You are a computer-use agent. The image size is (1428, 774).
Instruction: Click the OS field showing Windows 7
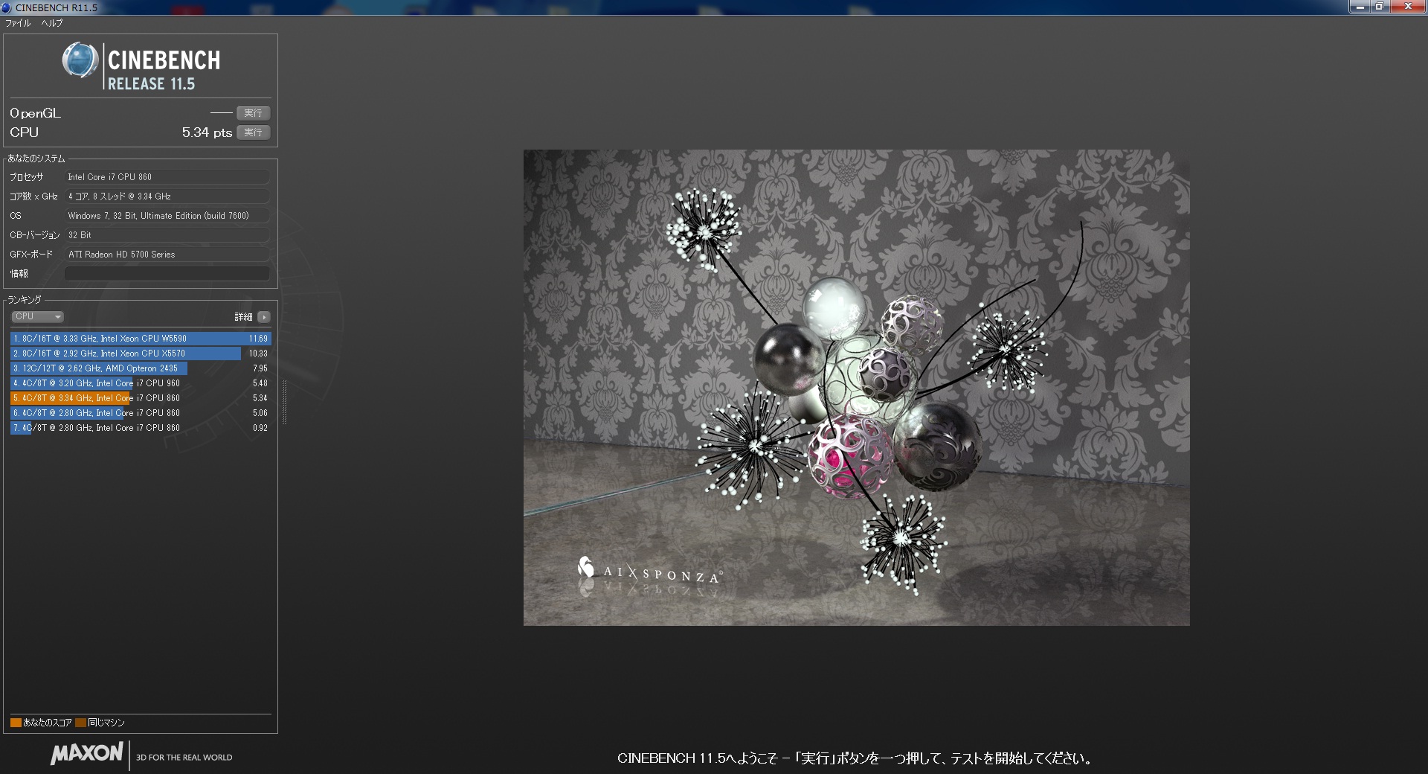click(167, 216)
